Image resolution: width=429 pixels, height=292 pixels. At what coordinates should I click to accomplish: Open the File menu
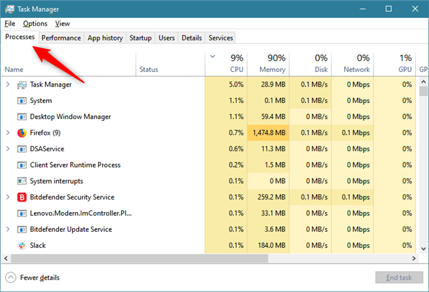tap(10, 24)
